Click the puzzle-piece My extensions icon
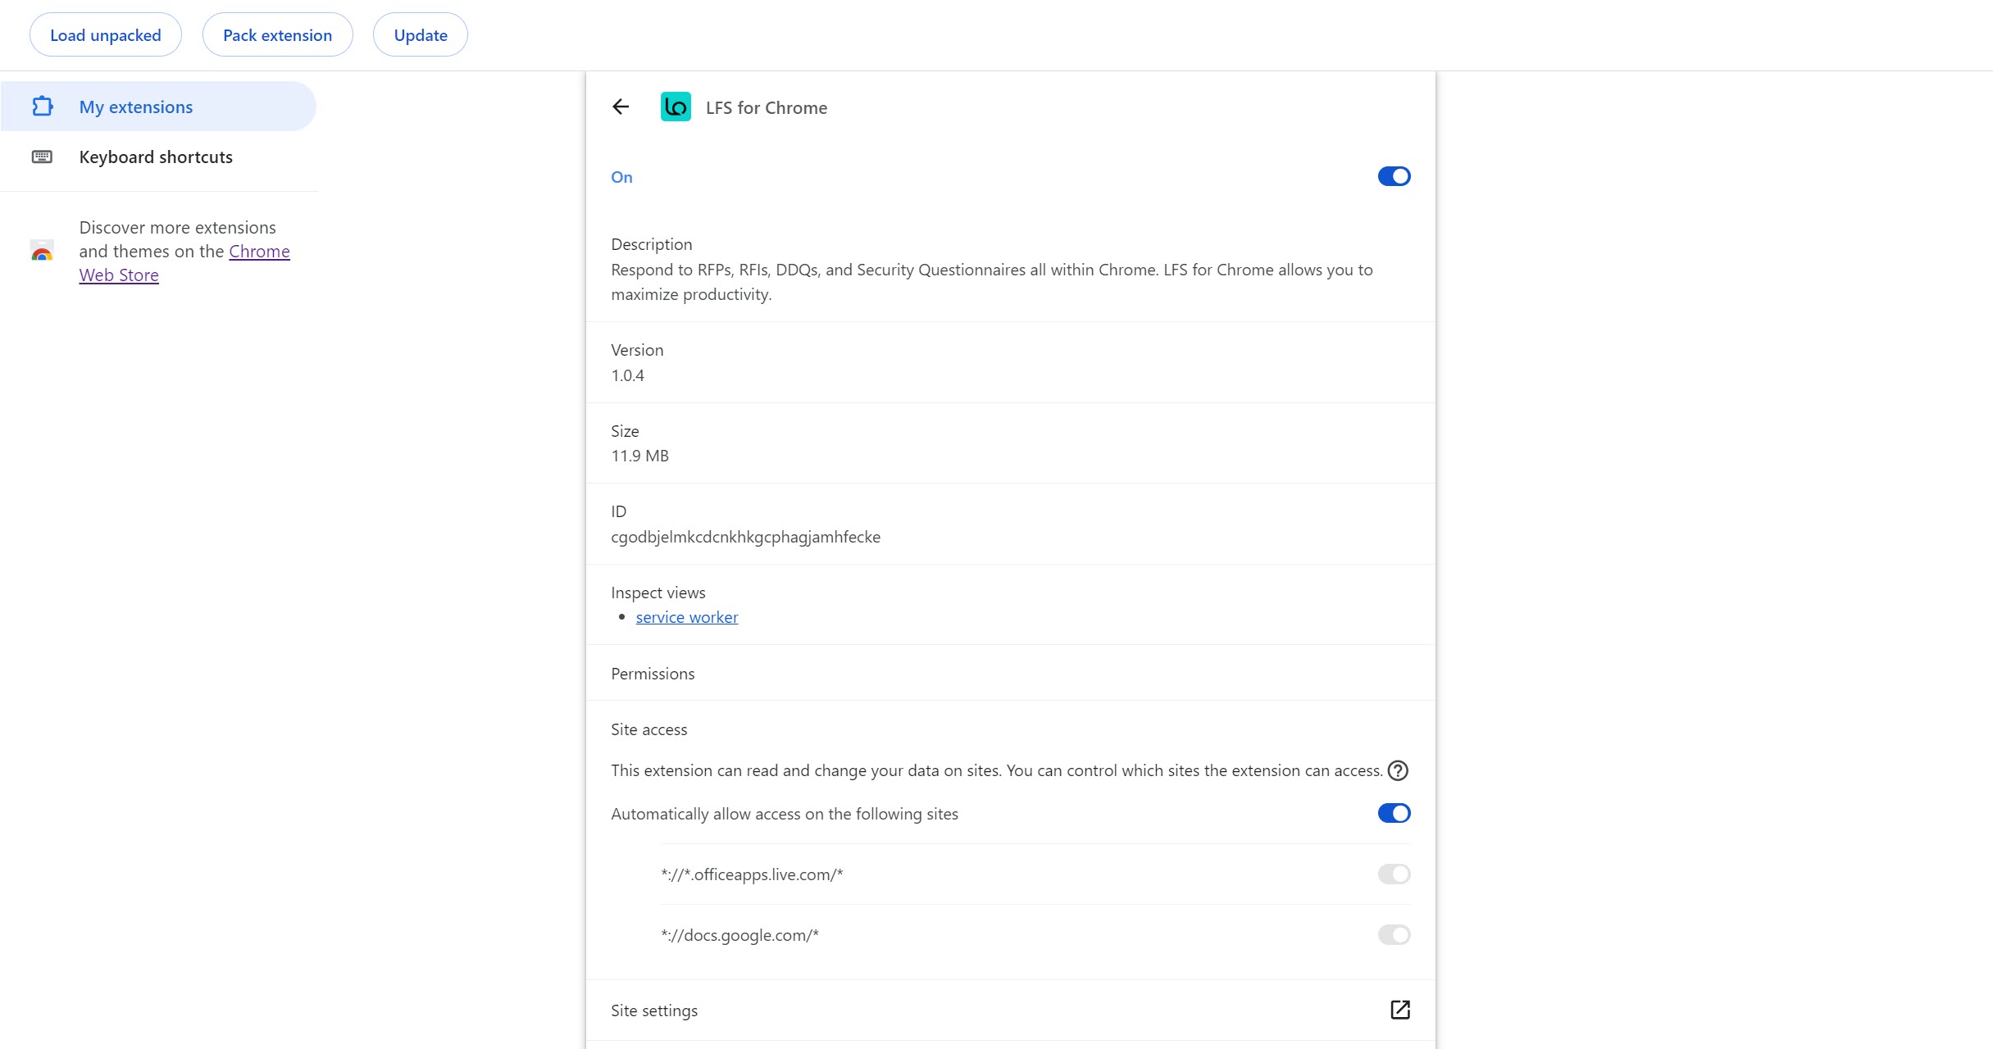The width and height of the screenshot is (1993, 1049). pyautogui.click(x=43, y=107)
